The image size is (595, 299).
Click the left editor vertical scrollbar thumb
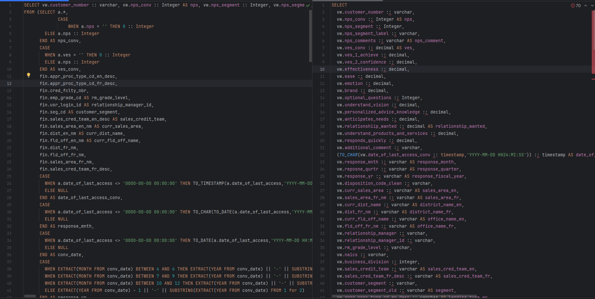pyautogui.click(x=310, y=36)
